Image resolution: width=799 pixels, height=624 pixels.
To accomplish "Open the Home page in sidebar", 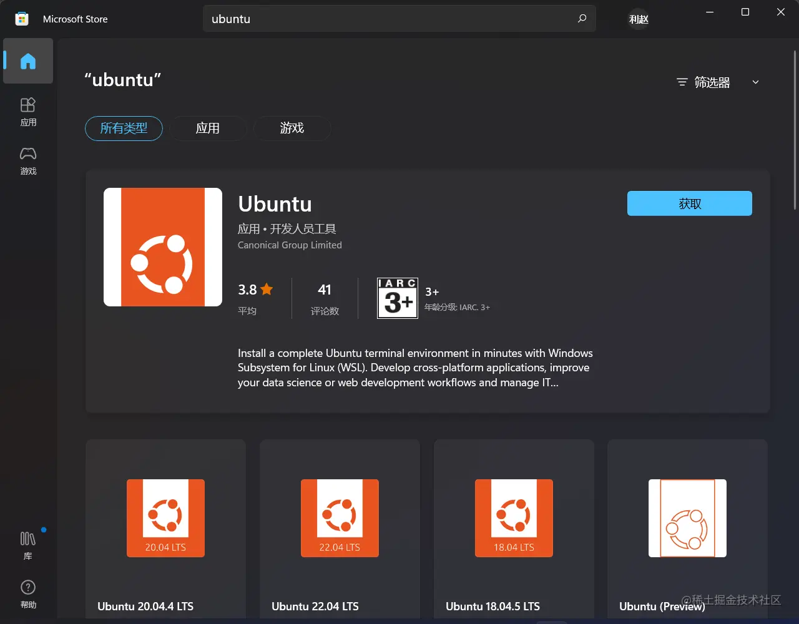I will (x=28, y=61).
